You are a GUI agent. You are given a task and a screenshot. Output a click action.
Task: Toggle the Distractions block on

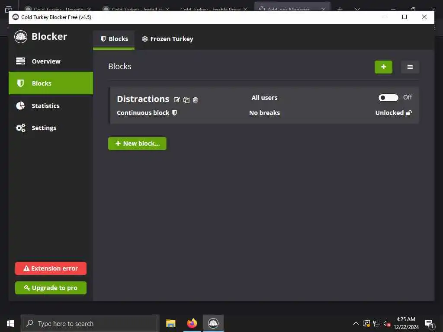coord(388,98)
